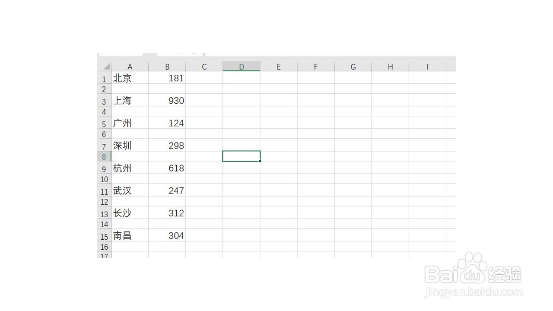Screen dimensions: 553x311
Task: Select row 14 header
Action: pos(104,224)
